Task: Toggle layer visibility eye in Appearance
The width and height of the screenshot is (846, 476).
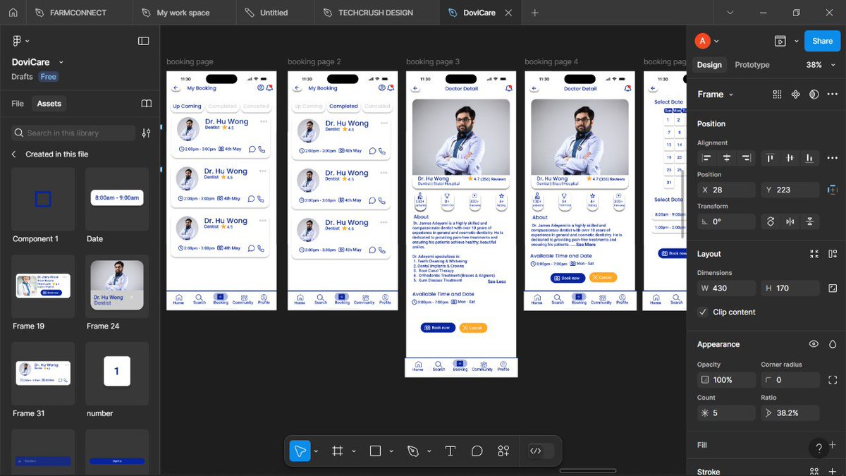Action: point(814,344)
